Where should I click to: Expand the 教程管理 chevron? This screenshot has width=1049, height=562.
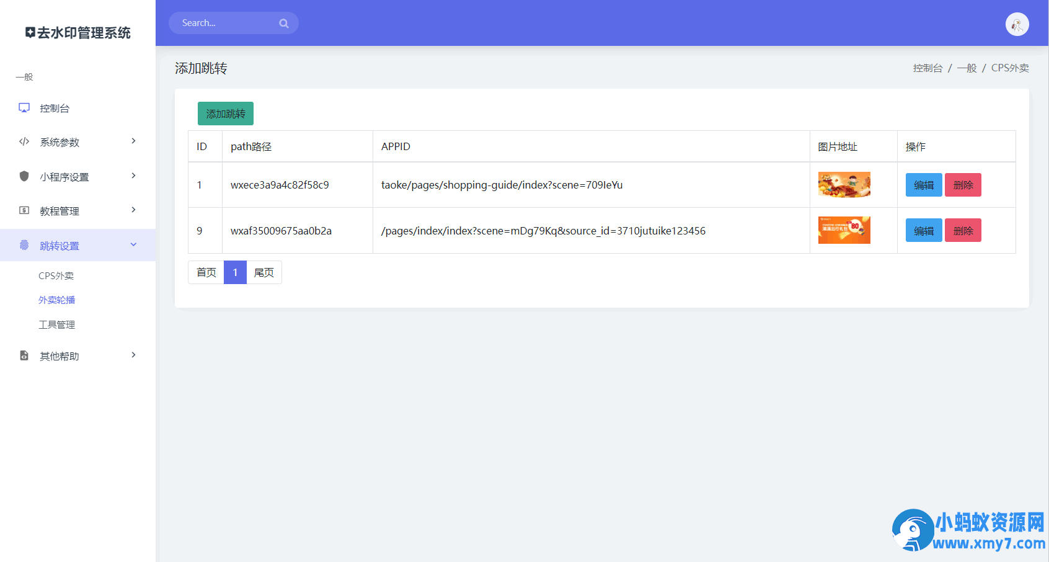pos(133,210)
